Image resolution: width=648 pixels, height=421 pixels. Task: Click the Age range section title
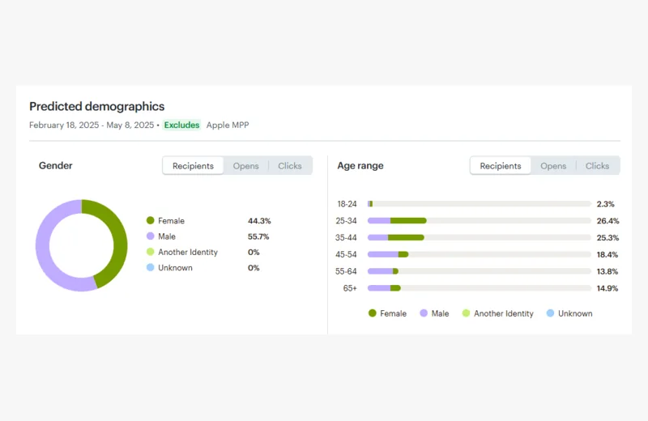pos(360,166)
